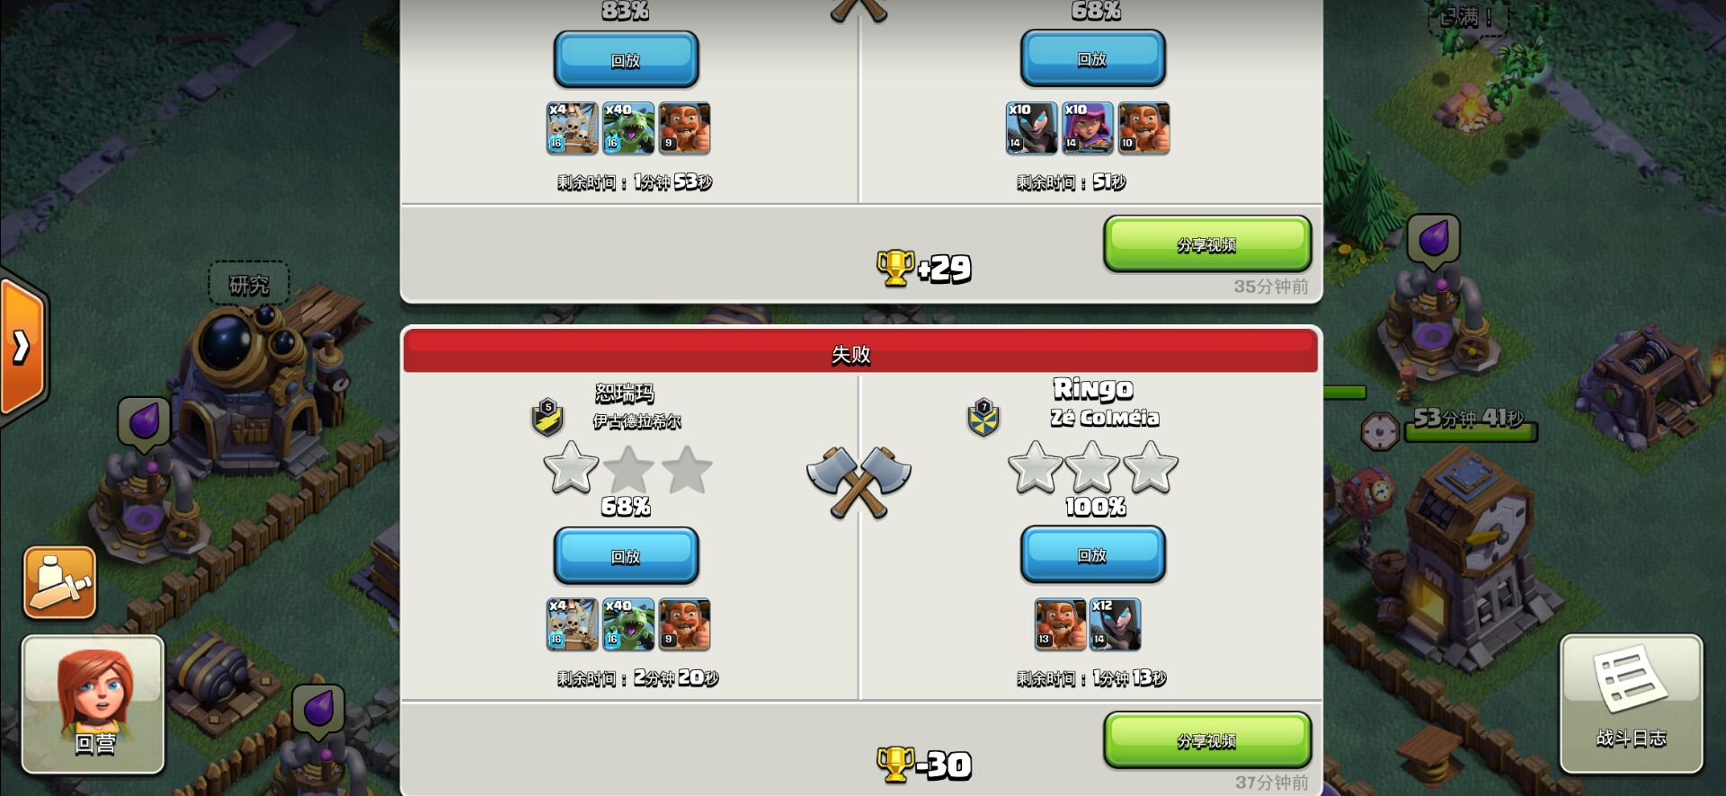
Task: Tap x40 green minion troop icon in defeat
Action: tap(628, 624)
